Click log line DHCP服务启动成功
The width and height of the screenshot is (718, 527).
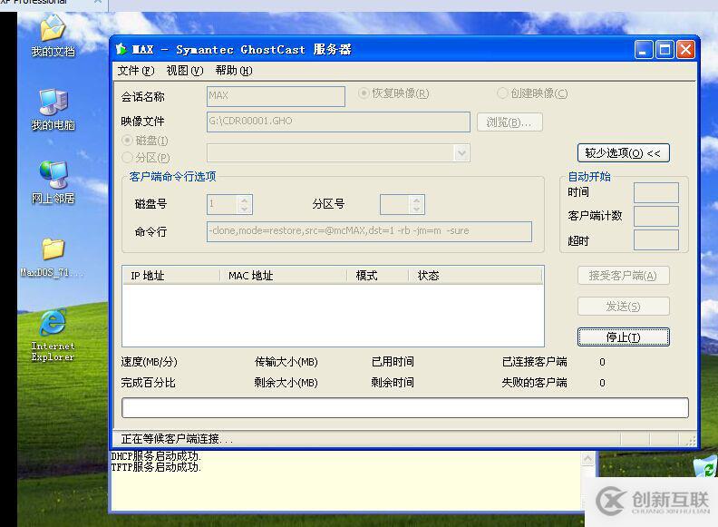point(156,456)
